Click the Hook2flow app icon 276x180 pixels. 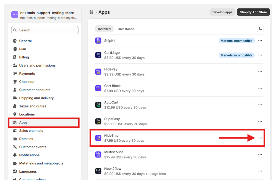pyautogui.click(x=98, y=171)
